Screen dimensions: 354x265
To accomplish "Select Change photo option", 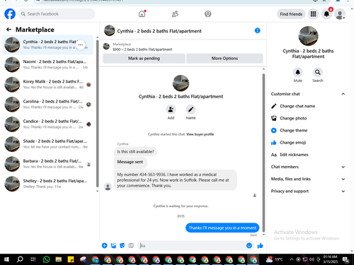I will [308, 118].
